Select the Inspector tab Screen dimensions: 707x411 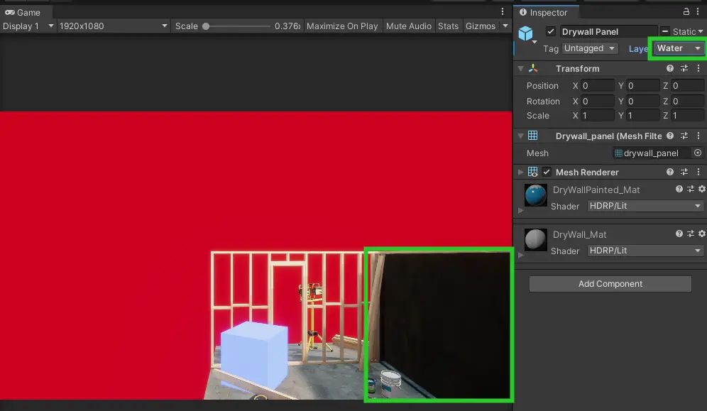pyautogui.click(x=546, y=12)
